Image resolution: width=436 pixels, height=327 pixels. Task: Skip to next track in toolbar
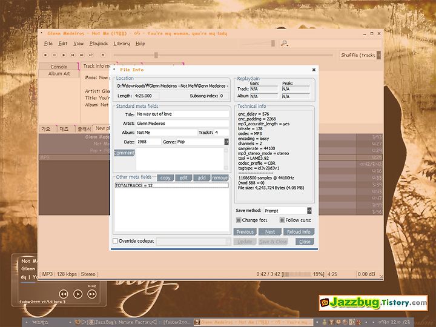pos(82,55)
